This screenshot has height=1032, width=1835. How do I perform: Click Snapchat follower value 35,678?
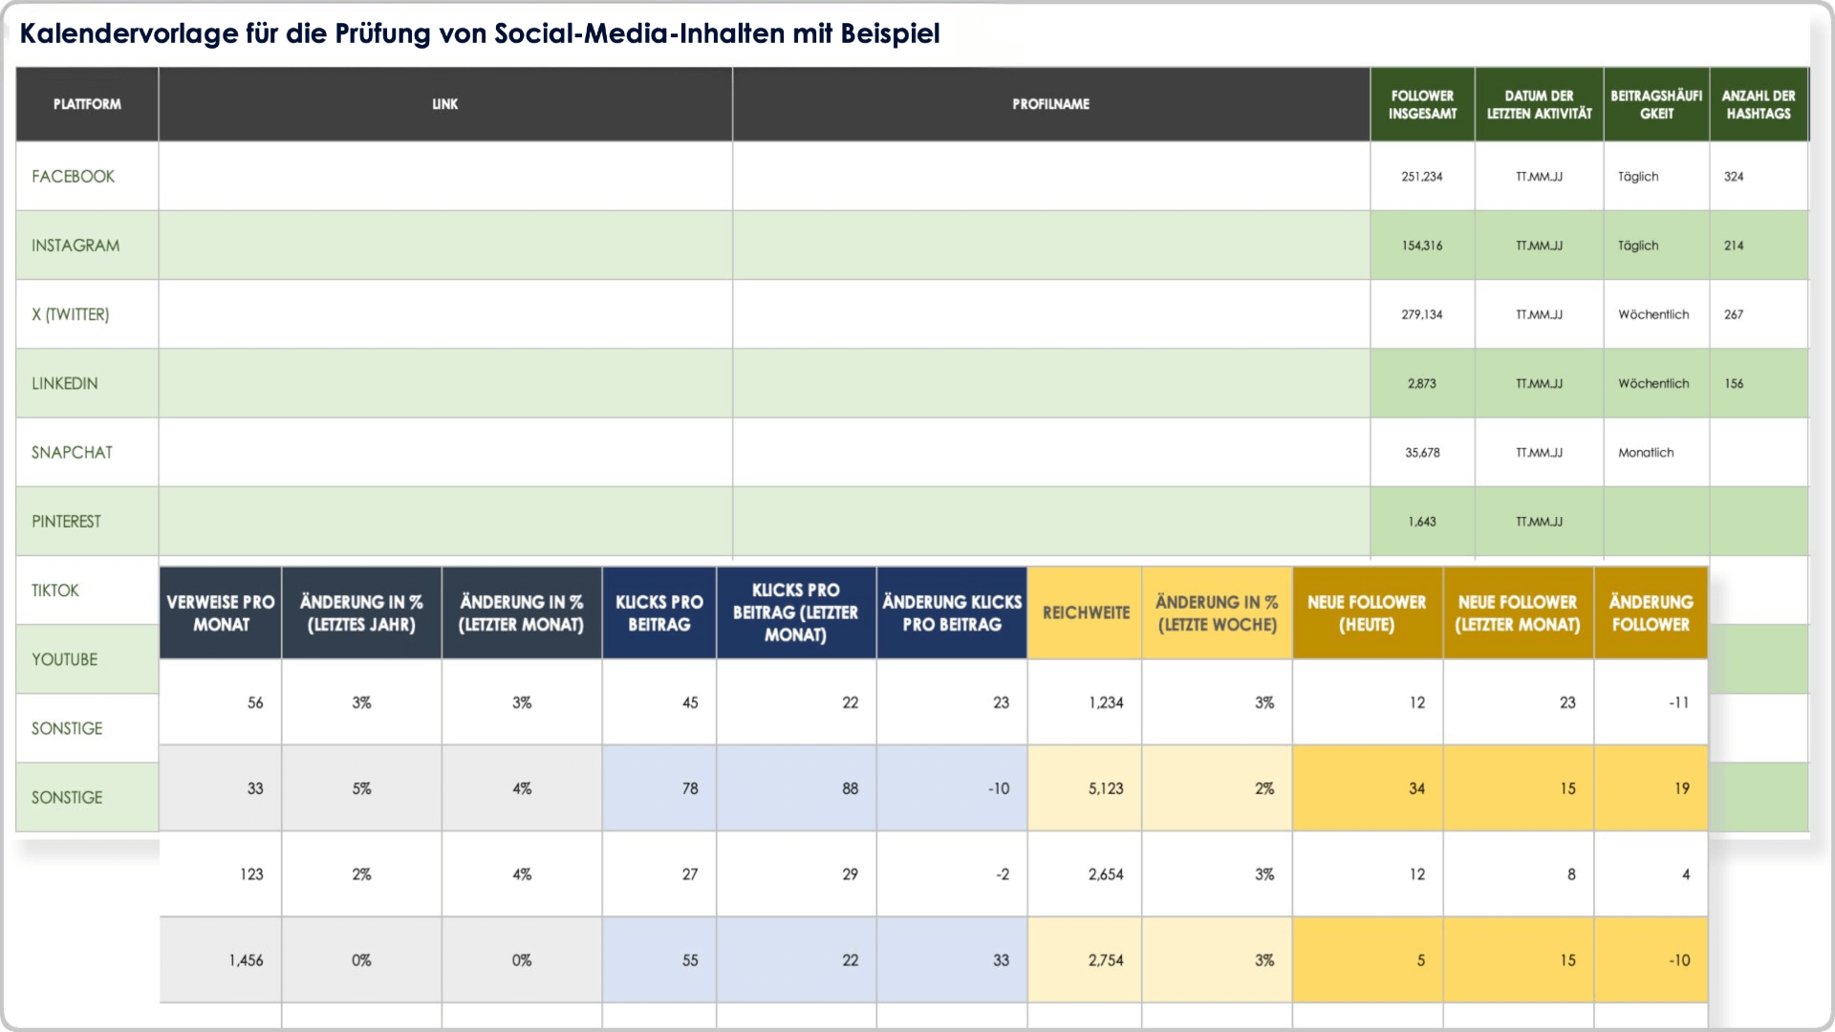[x=1422, y=452]
